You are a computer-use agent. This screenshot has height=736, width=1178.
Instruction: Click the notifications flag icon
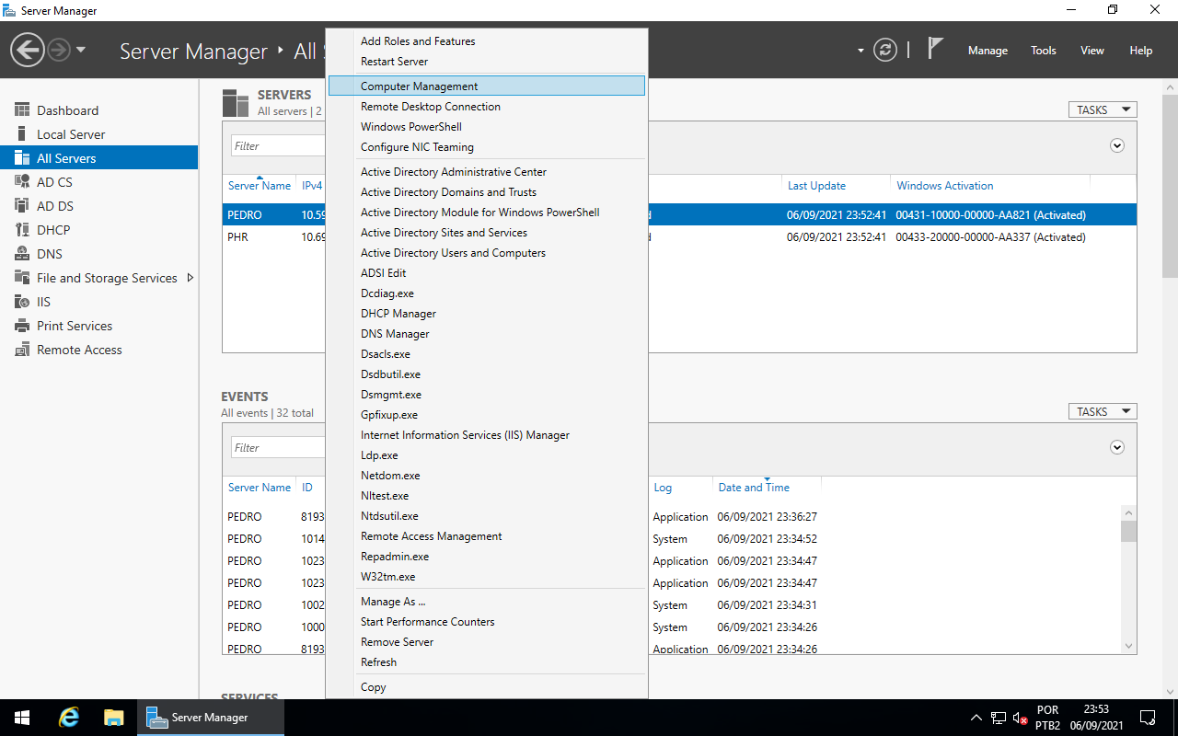pyautogui.click(x=935, y=50)
